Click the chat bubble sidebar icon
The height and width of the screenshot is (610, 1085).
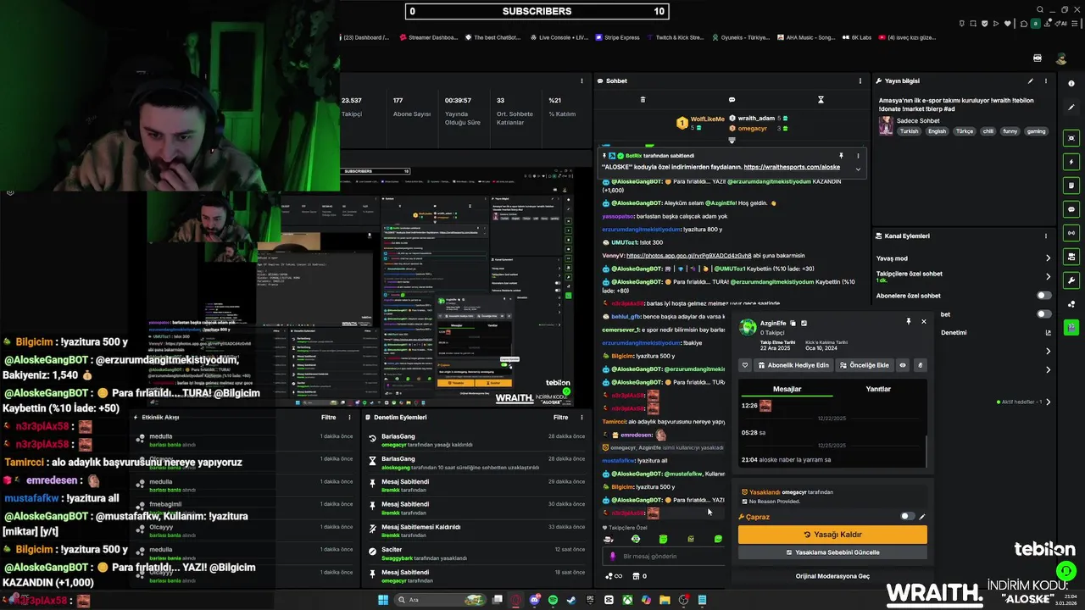pos(1071,209)
